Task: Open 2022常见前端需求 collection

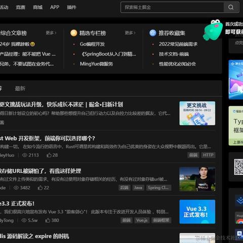Action: (178, 44)
